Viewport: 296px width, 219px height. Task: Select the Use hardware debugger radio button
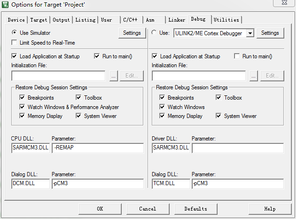(x=154, y=32)
